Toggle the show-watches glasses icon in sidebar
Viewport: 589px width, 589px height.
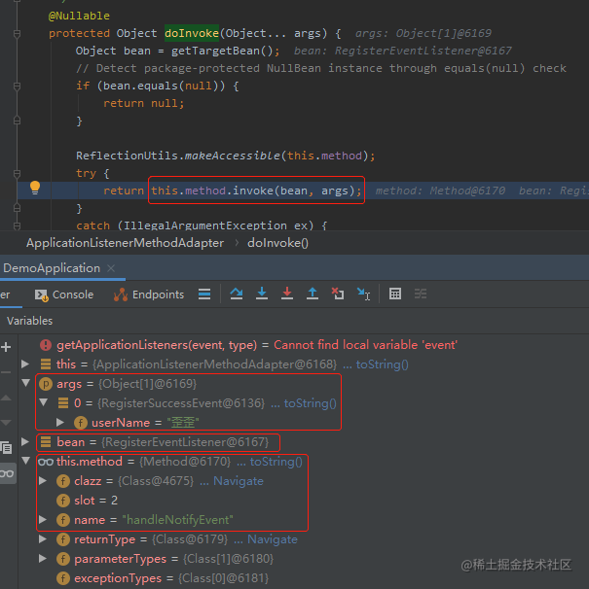click(7, 473)
